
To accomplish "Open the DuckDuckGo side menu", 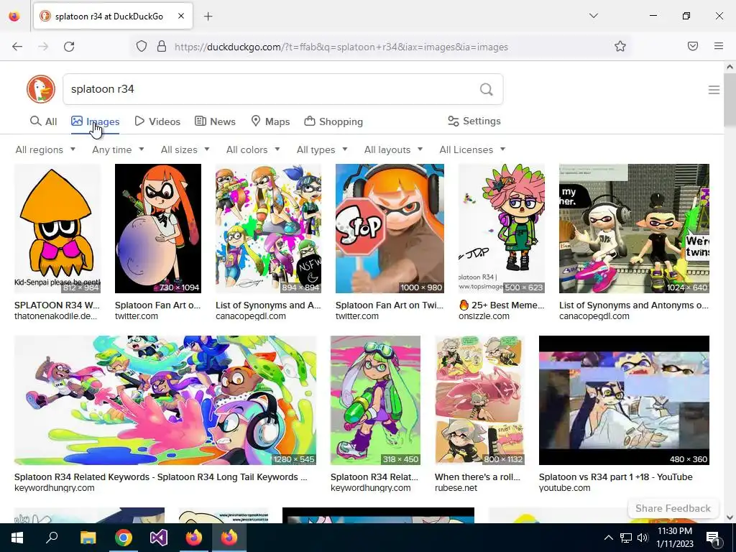I will tap(714, 90).
